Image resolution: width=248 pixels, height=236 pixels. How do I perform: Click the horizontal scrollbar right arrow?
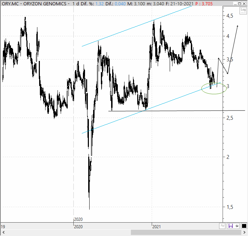click(244, 232)
